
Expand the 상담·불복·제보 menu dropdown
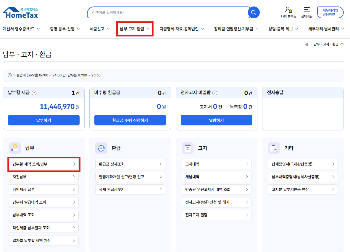pos(283,29)
